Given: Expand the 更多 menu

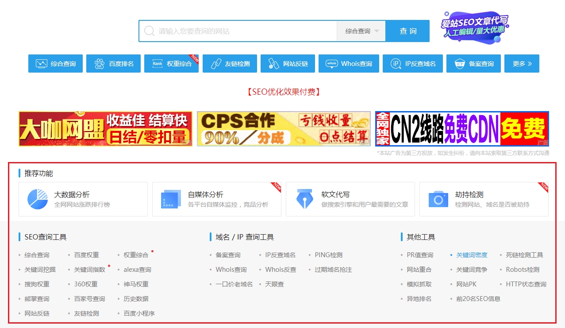Looking at the screenshot, I should [522, 63].
